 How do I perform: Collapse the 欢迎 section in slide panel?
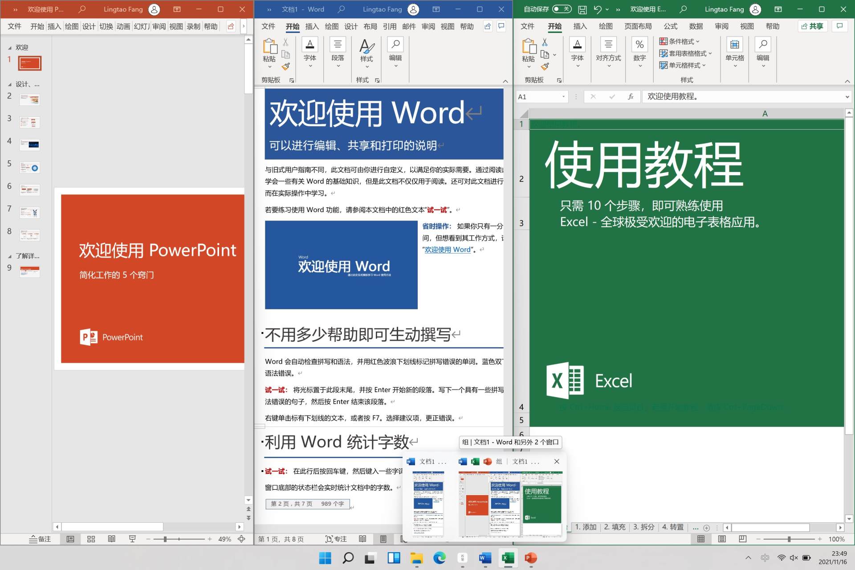10,47
